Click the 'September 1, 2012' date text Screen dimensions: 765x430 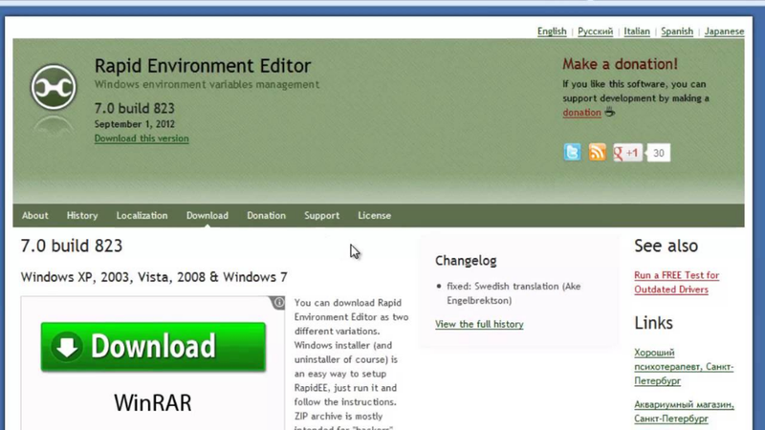(135, 124)
